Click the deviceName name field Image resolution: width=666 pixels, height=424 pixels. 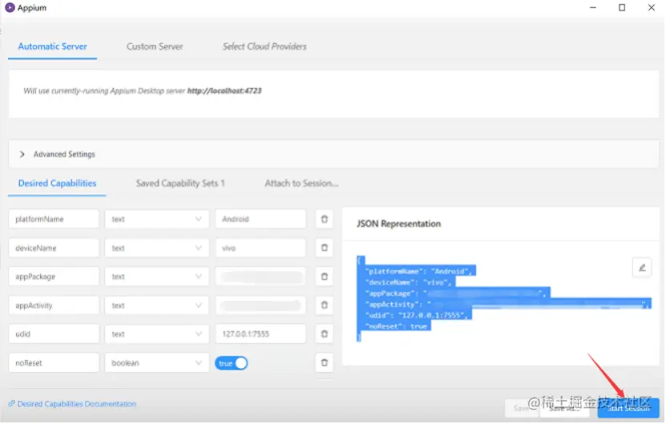click(54, 248)
